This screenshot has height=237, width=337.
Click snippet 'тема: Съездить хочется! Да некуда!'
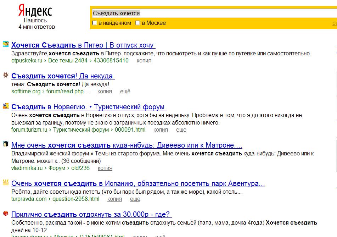click(60, 84)
